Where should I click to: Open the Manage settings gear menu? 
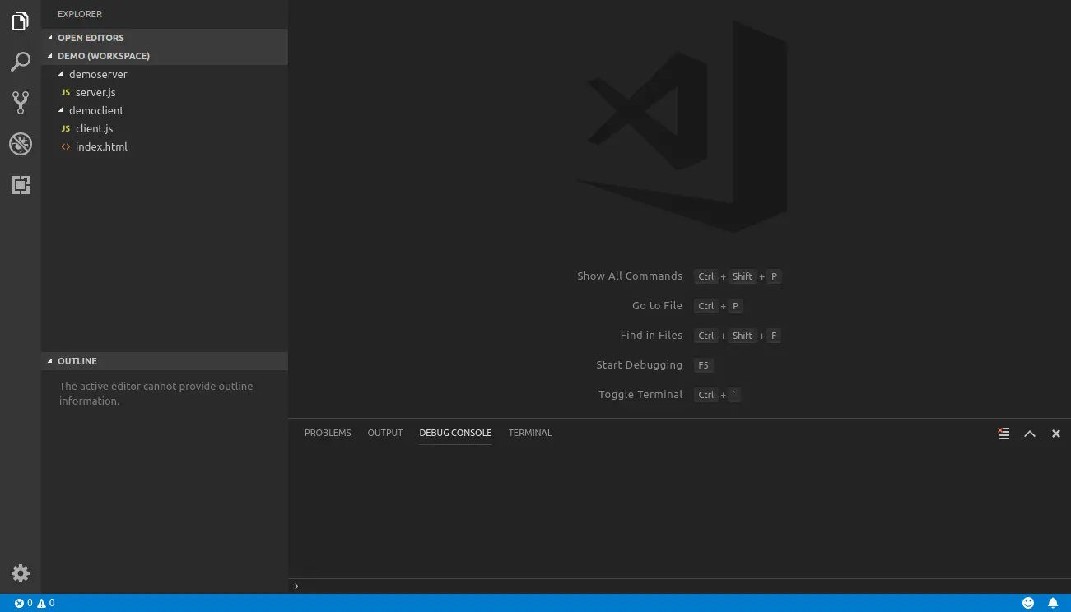click(21, 573)
